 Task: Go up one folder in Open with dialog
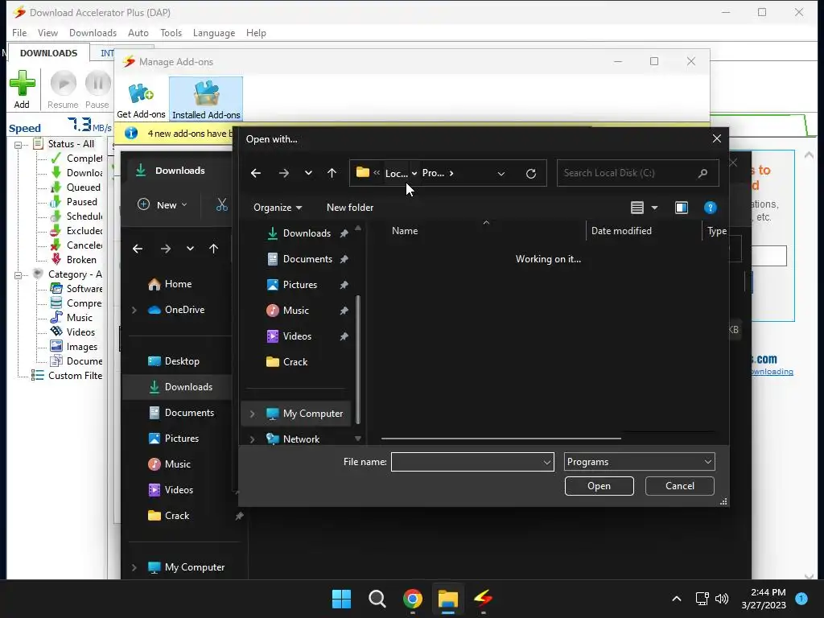point(332,173)
